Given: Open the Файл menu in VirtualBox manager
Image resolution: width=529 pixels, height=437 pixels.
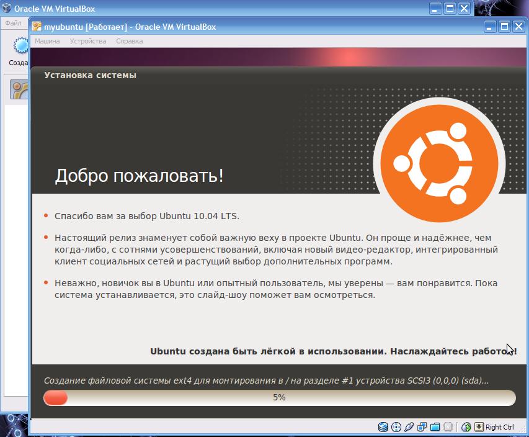Looking at the screenshot, I should (13, 23).
